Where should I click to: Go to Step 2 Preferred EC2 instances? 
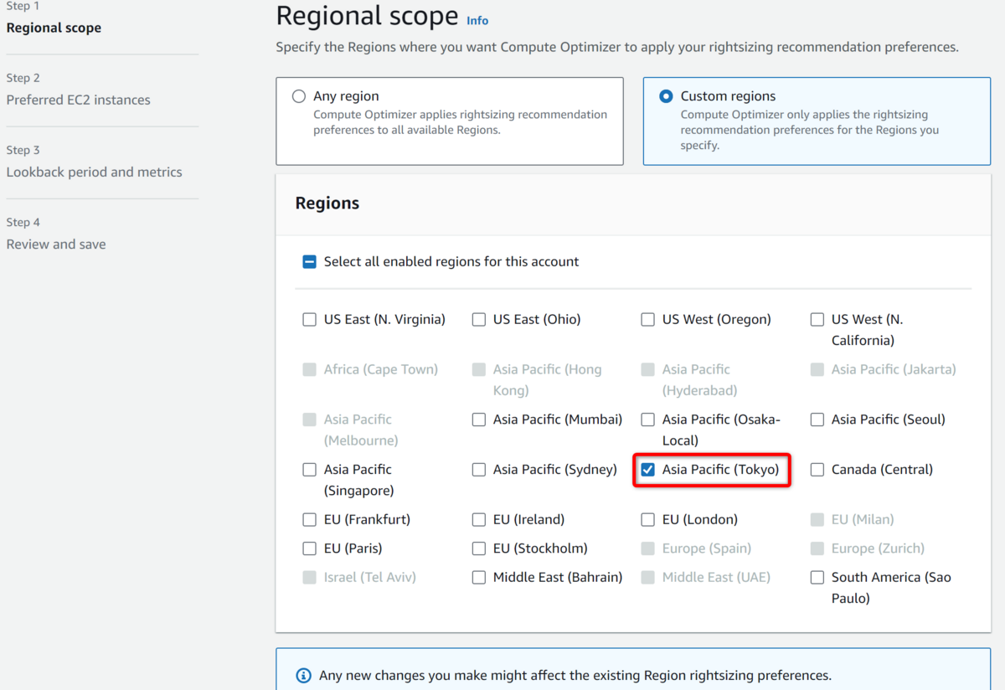tap(79, 100)
